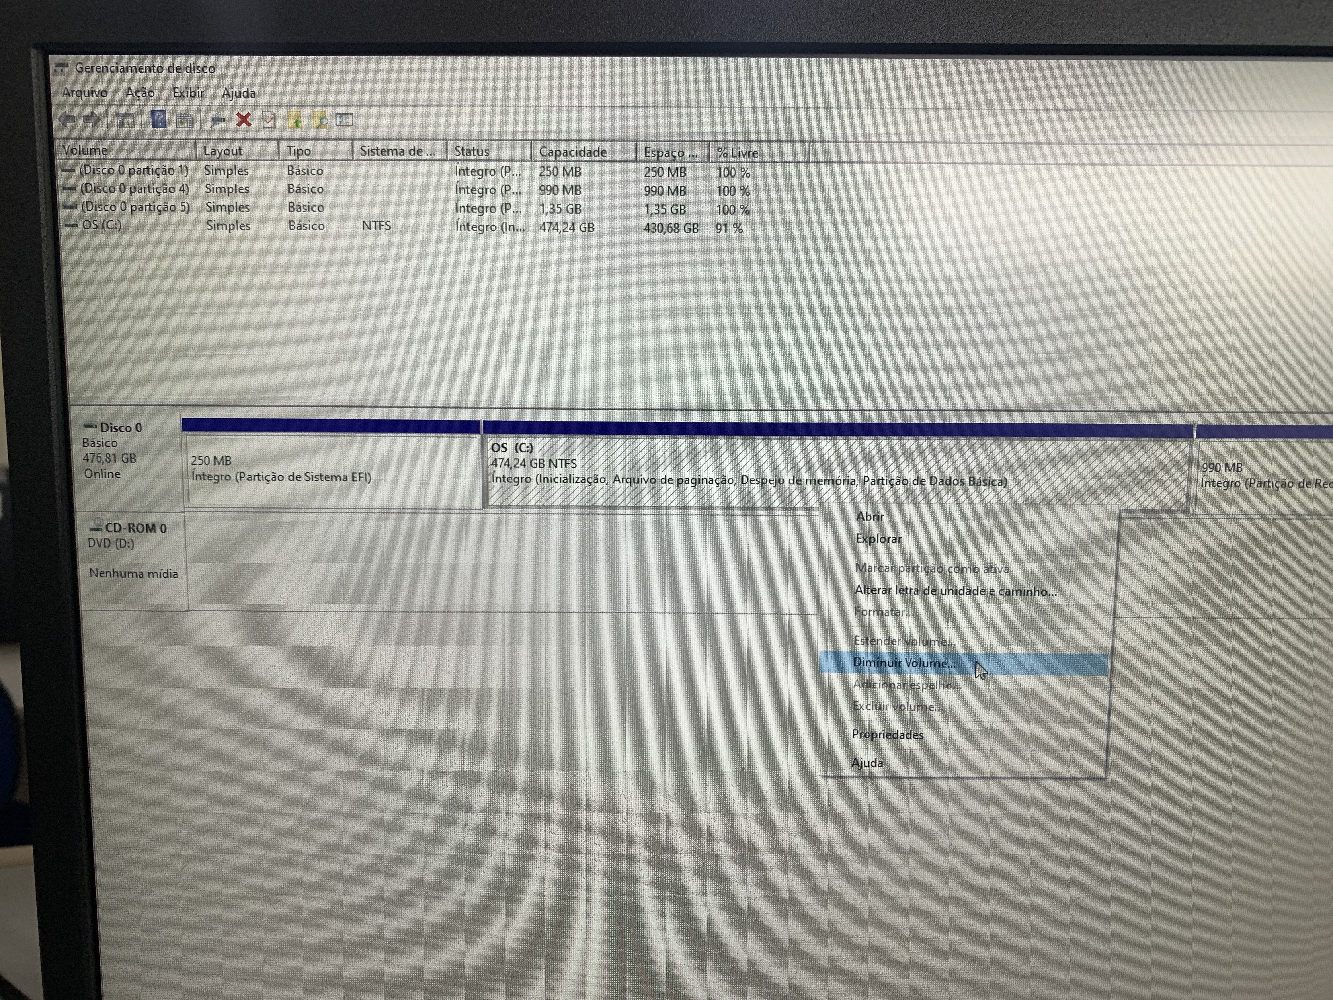
Task: Click the red X delete toolbar icon
Action: (243, 120)
